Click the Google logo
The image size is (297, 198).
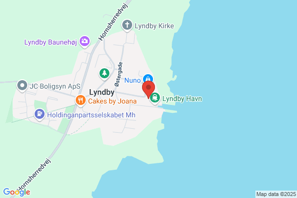[x=17, y=192]
